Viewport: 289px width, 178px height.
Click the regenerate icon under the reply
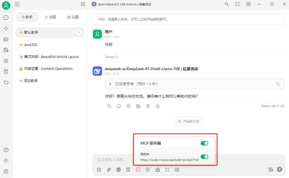(119, 106)
